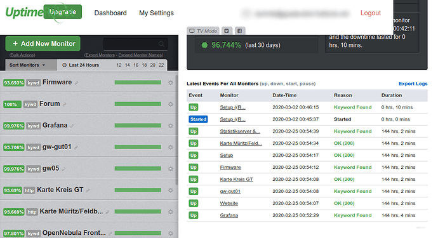Click hour 12 marker in timeline
Screen dimensions: 438x238
click(119, 65)
